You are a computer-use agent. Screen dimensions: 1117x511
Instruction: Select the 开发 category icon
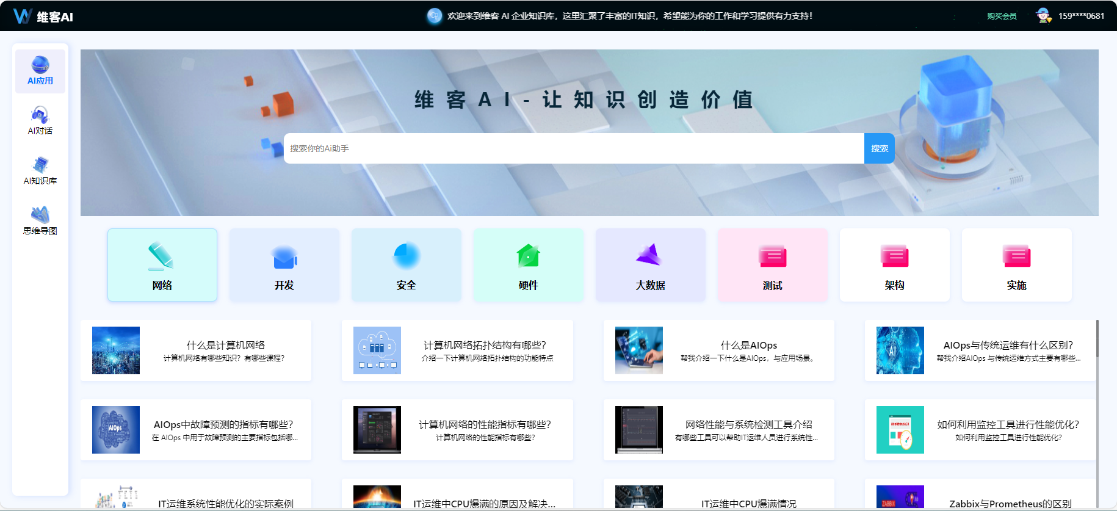(284, 257)
